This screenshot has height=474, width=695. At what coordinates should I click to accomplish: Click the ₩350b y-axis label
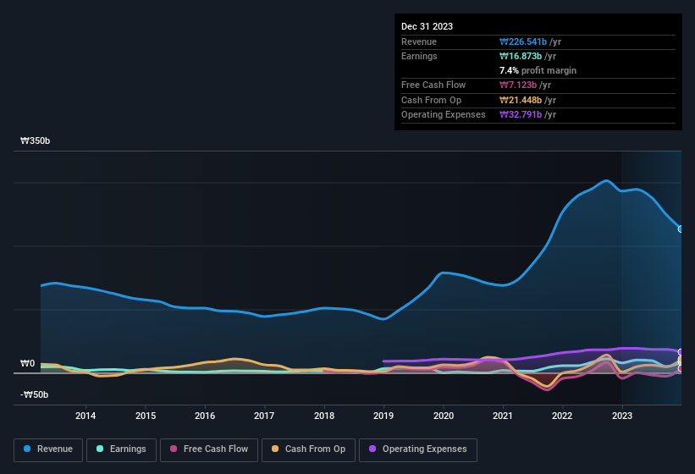click(x=36, y=141)
